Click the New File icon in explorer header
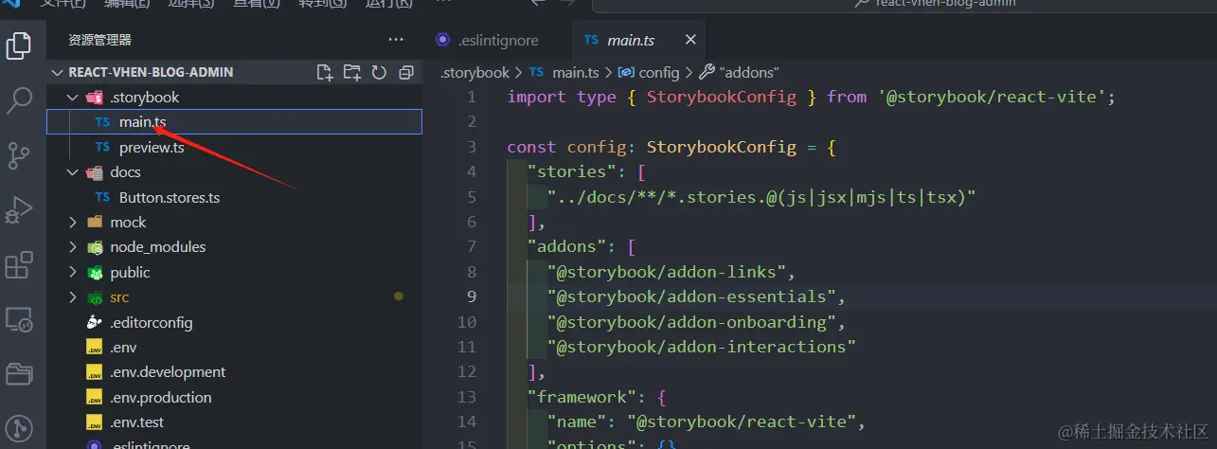This screenshot has height=449, width=1217. click(325, 72)
